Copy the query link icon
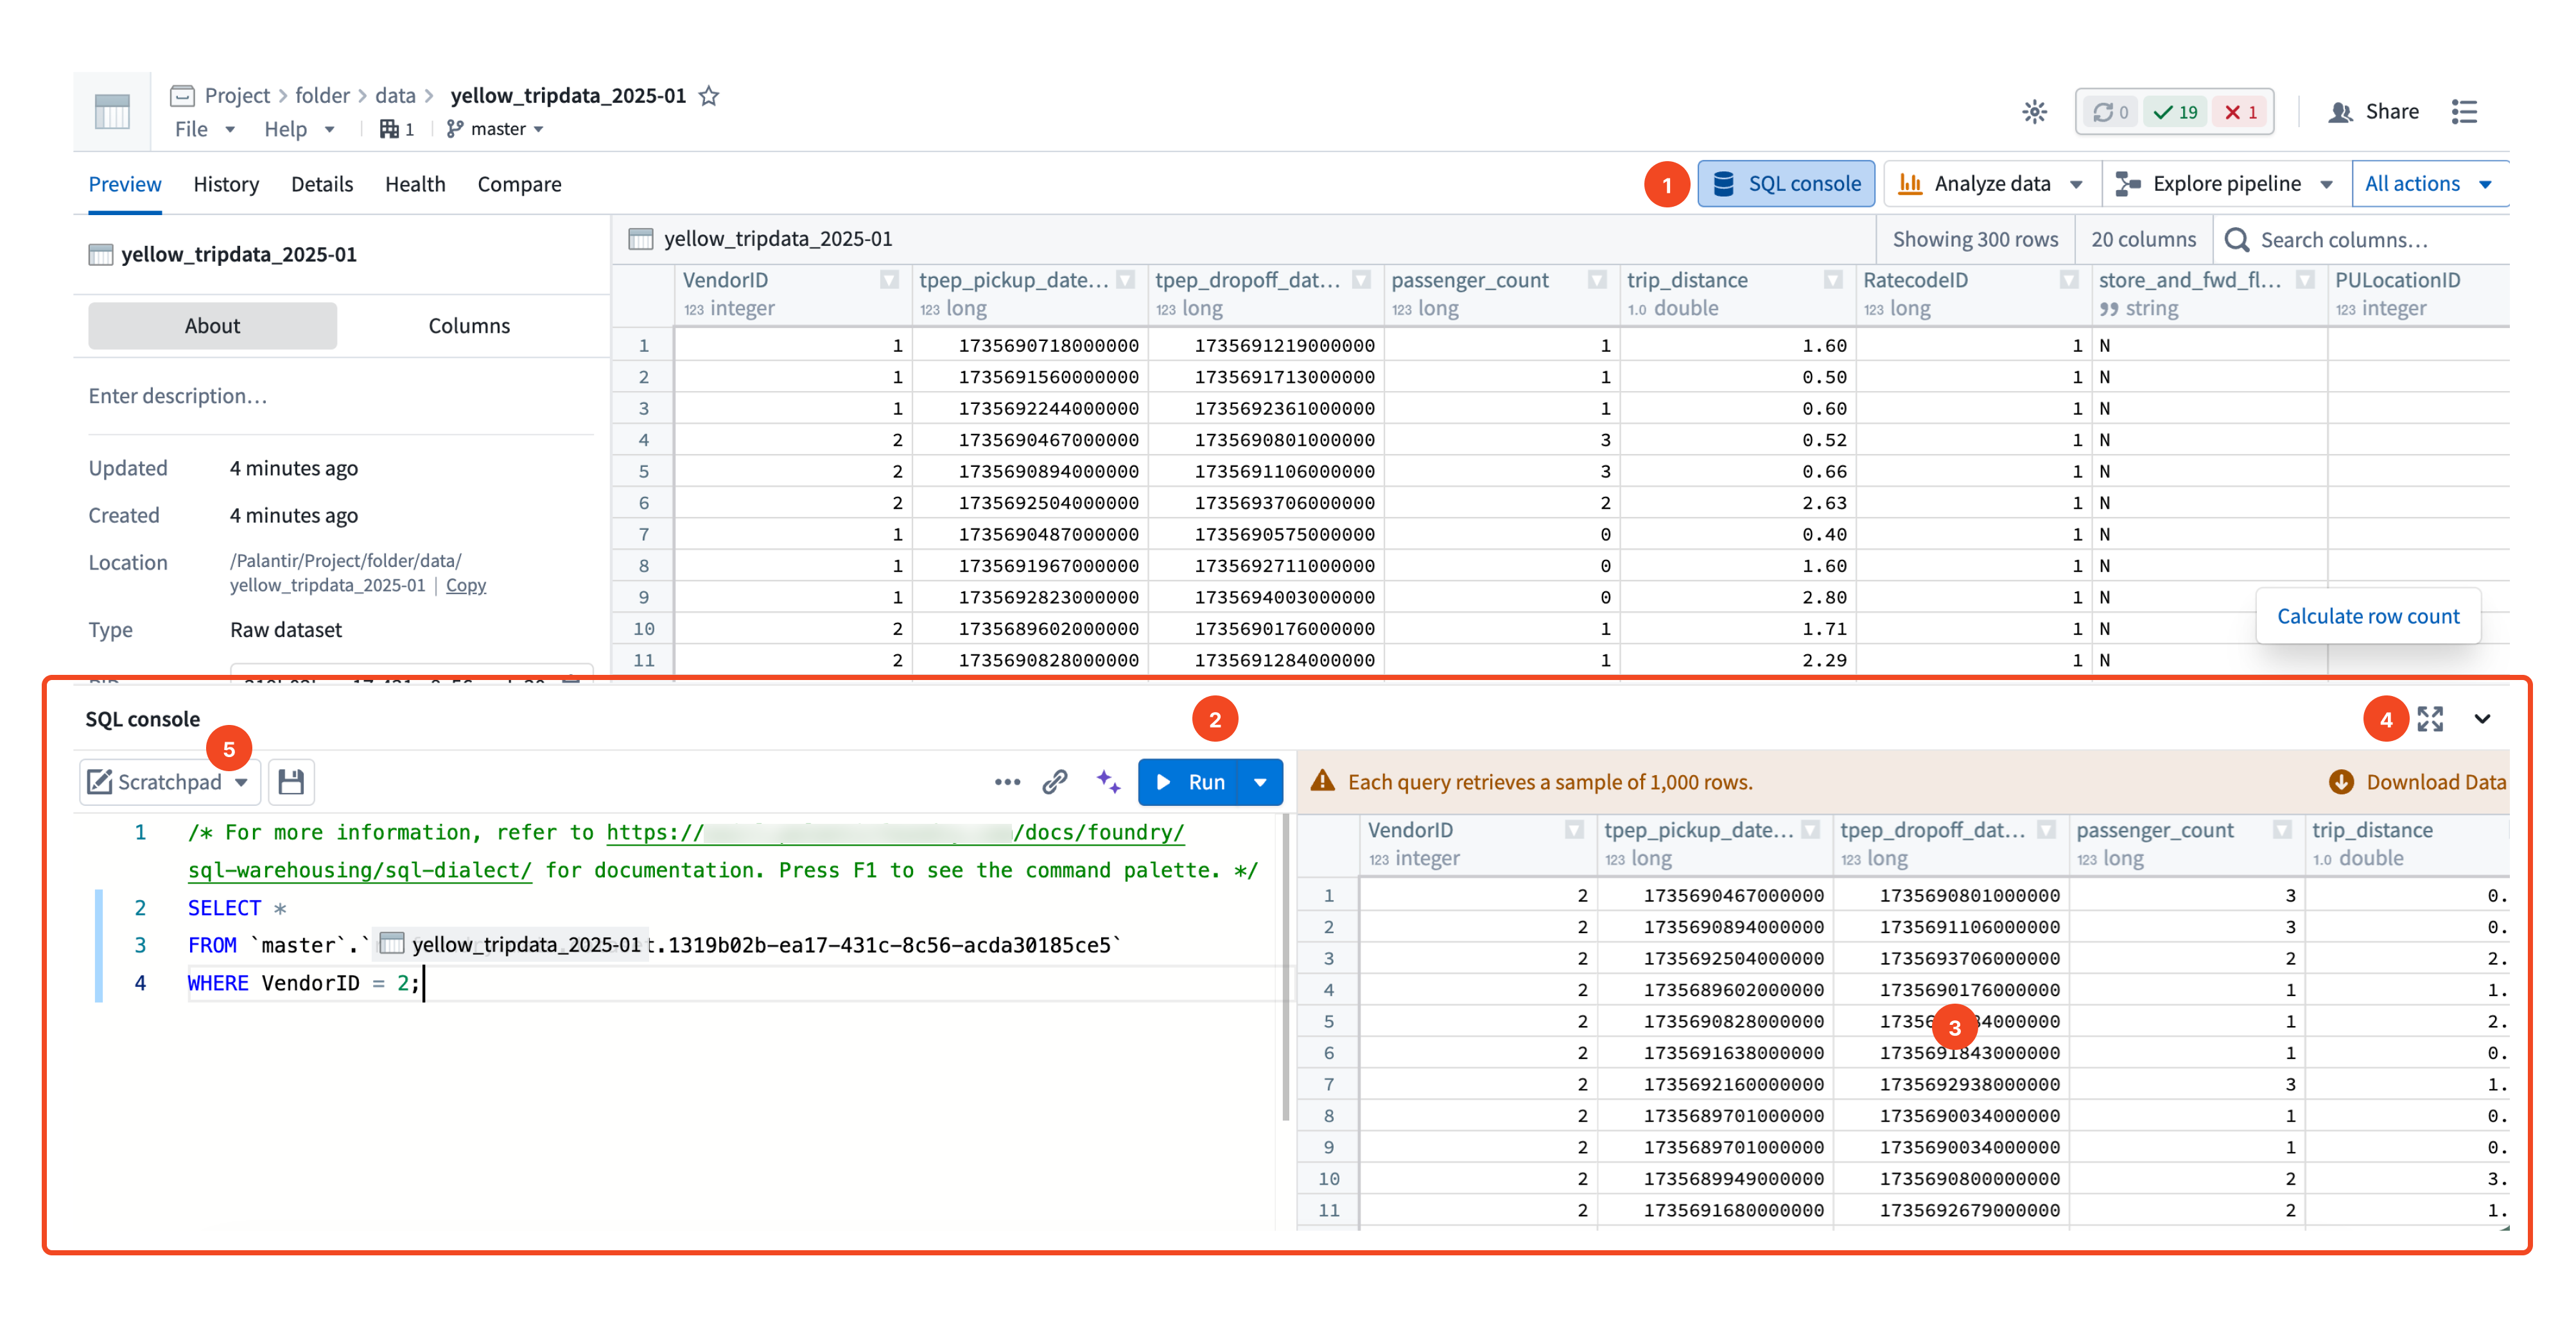 [1055, 782]
